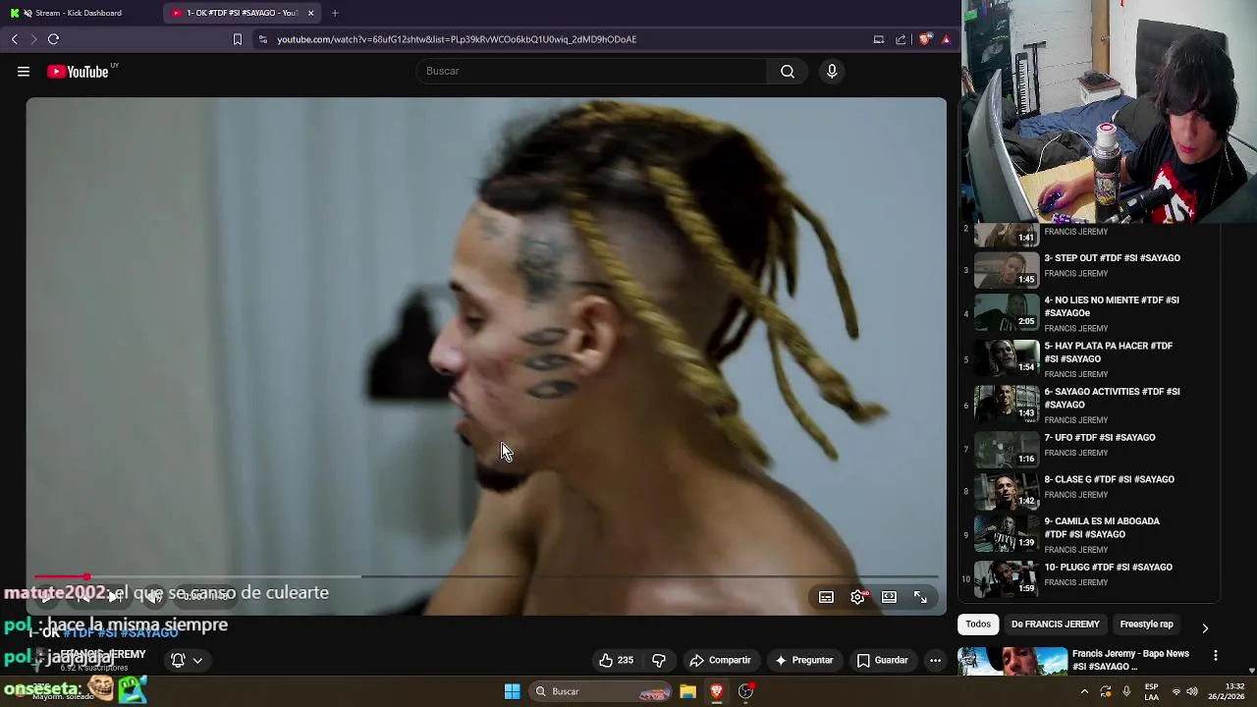The image size is (1257, 707).
Task: Open a new browser tab
Action: (335, 13)
